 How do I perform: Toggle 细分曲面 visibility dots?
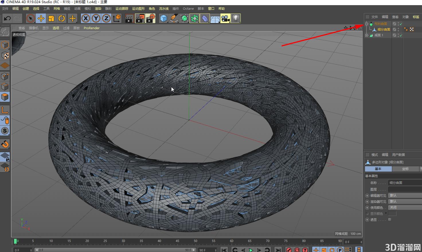click(398, 29)
